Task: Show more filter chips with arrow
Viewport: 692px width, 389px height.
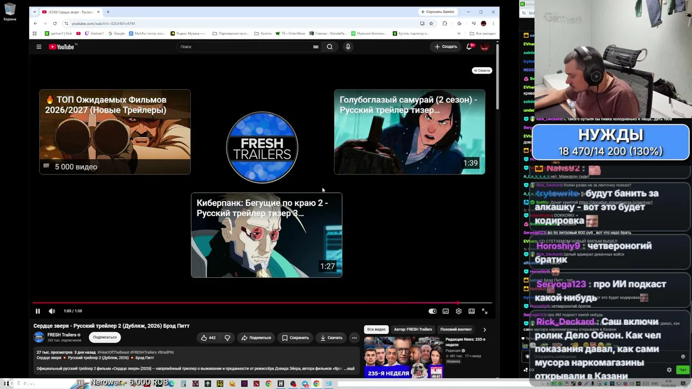Action: (x=484, y=329)
